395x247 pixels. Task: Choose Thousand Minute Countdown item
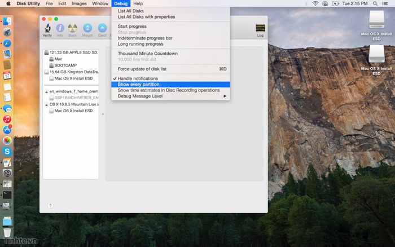pos(170,54)
